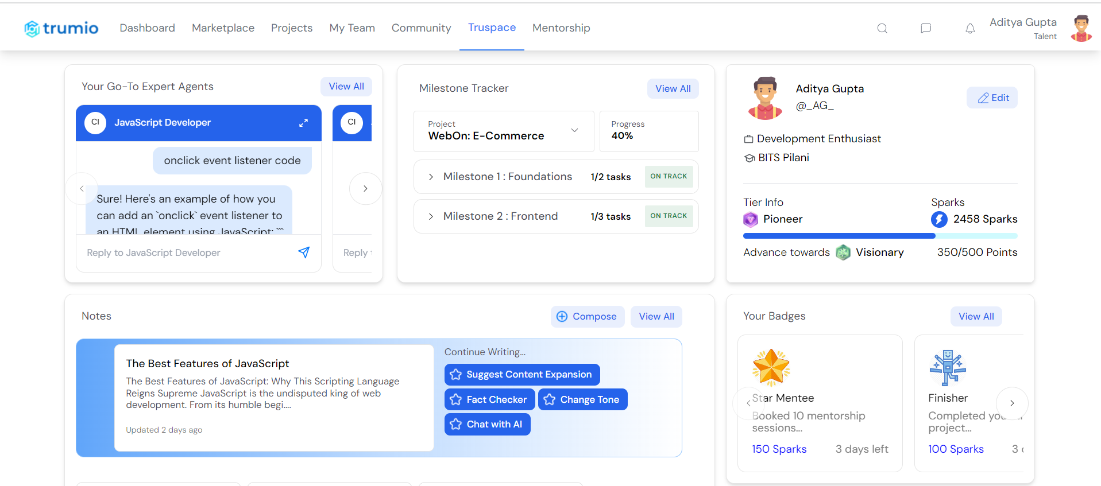Expand the JavaScript Developer chat window
Viewport: 1101px width, 486px height.
pos(303,123)
